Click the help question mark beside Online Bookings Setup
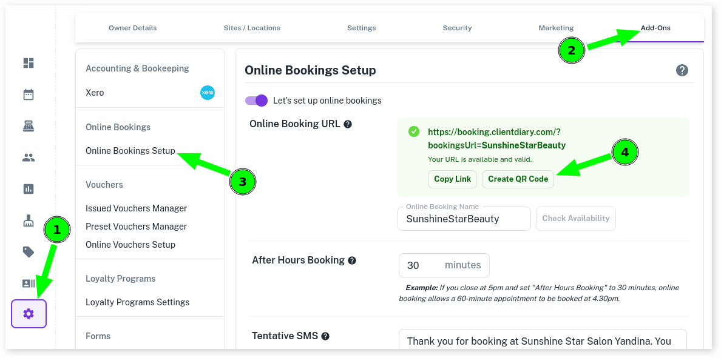The image size is (721, 358). (x=682, y=70)
